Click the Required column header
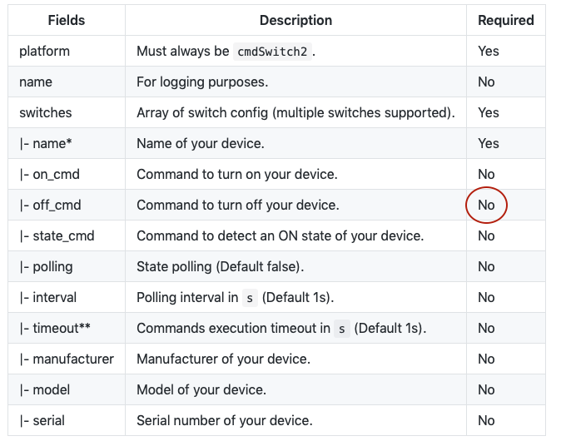566x446 pixels. tap(505, 20)
